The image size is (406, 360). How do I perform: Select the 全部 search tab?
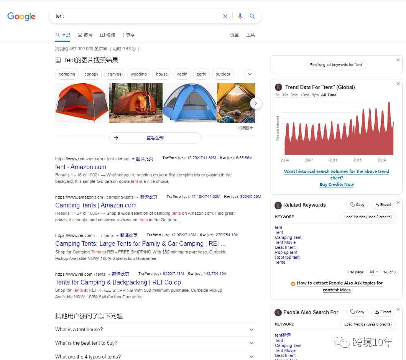63,35
